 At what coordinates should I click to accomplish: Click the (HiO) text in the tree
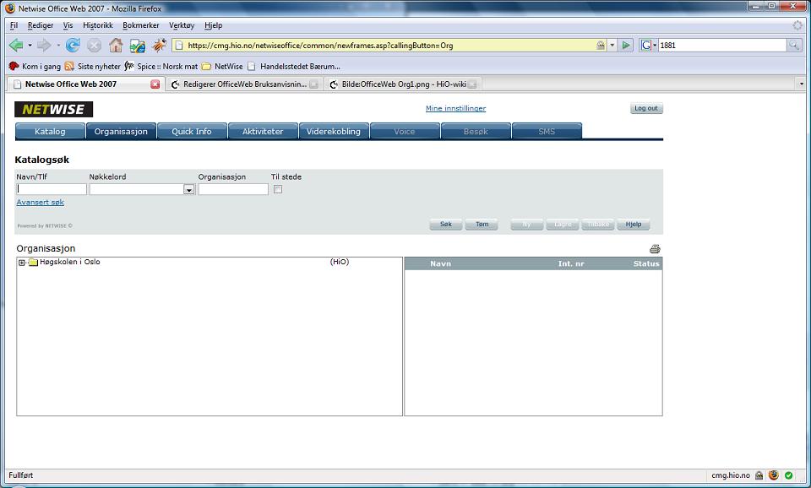pos(340,262)
